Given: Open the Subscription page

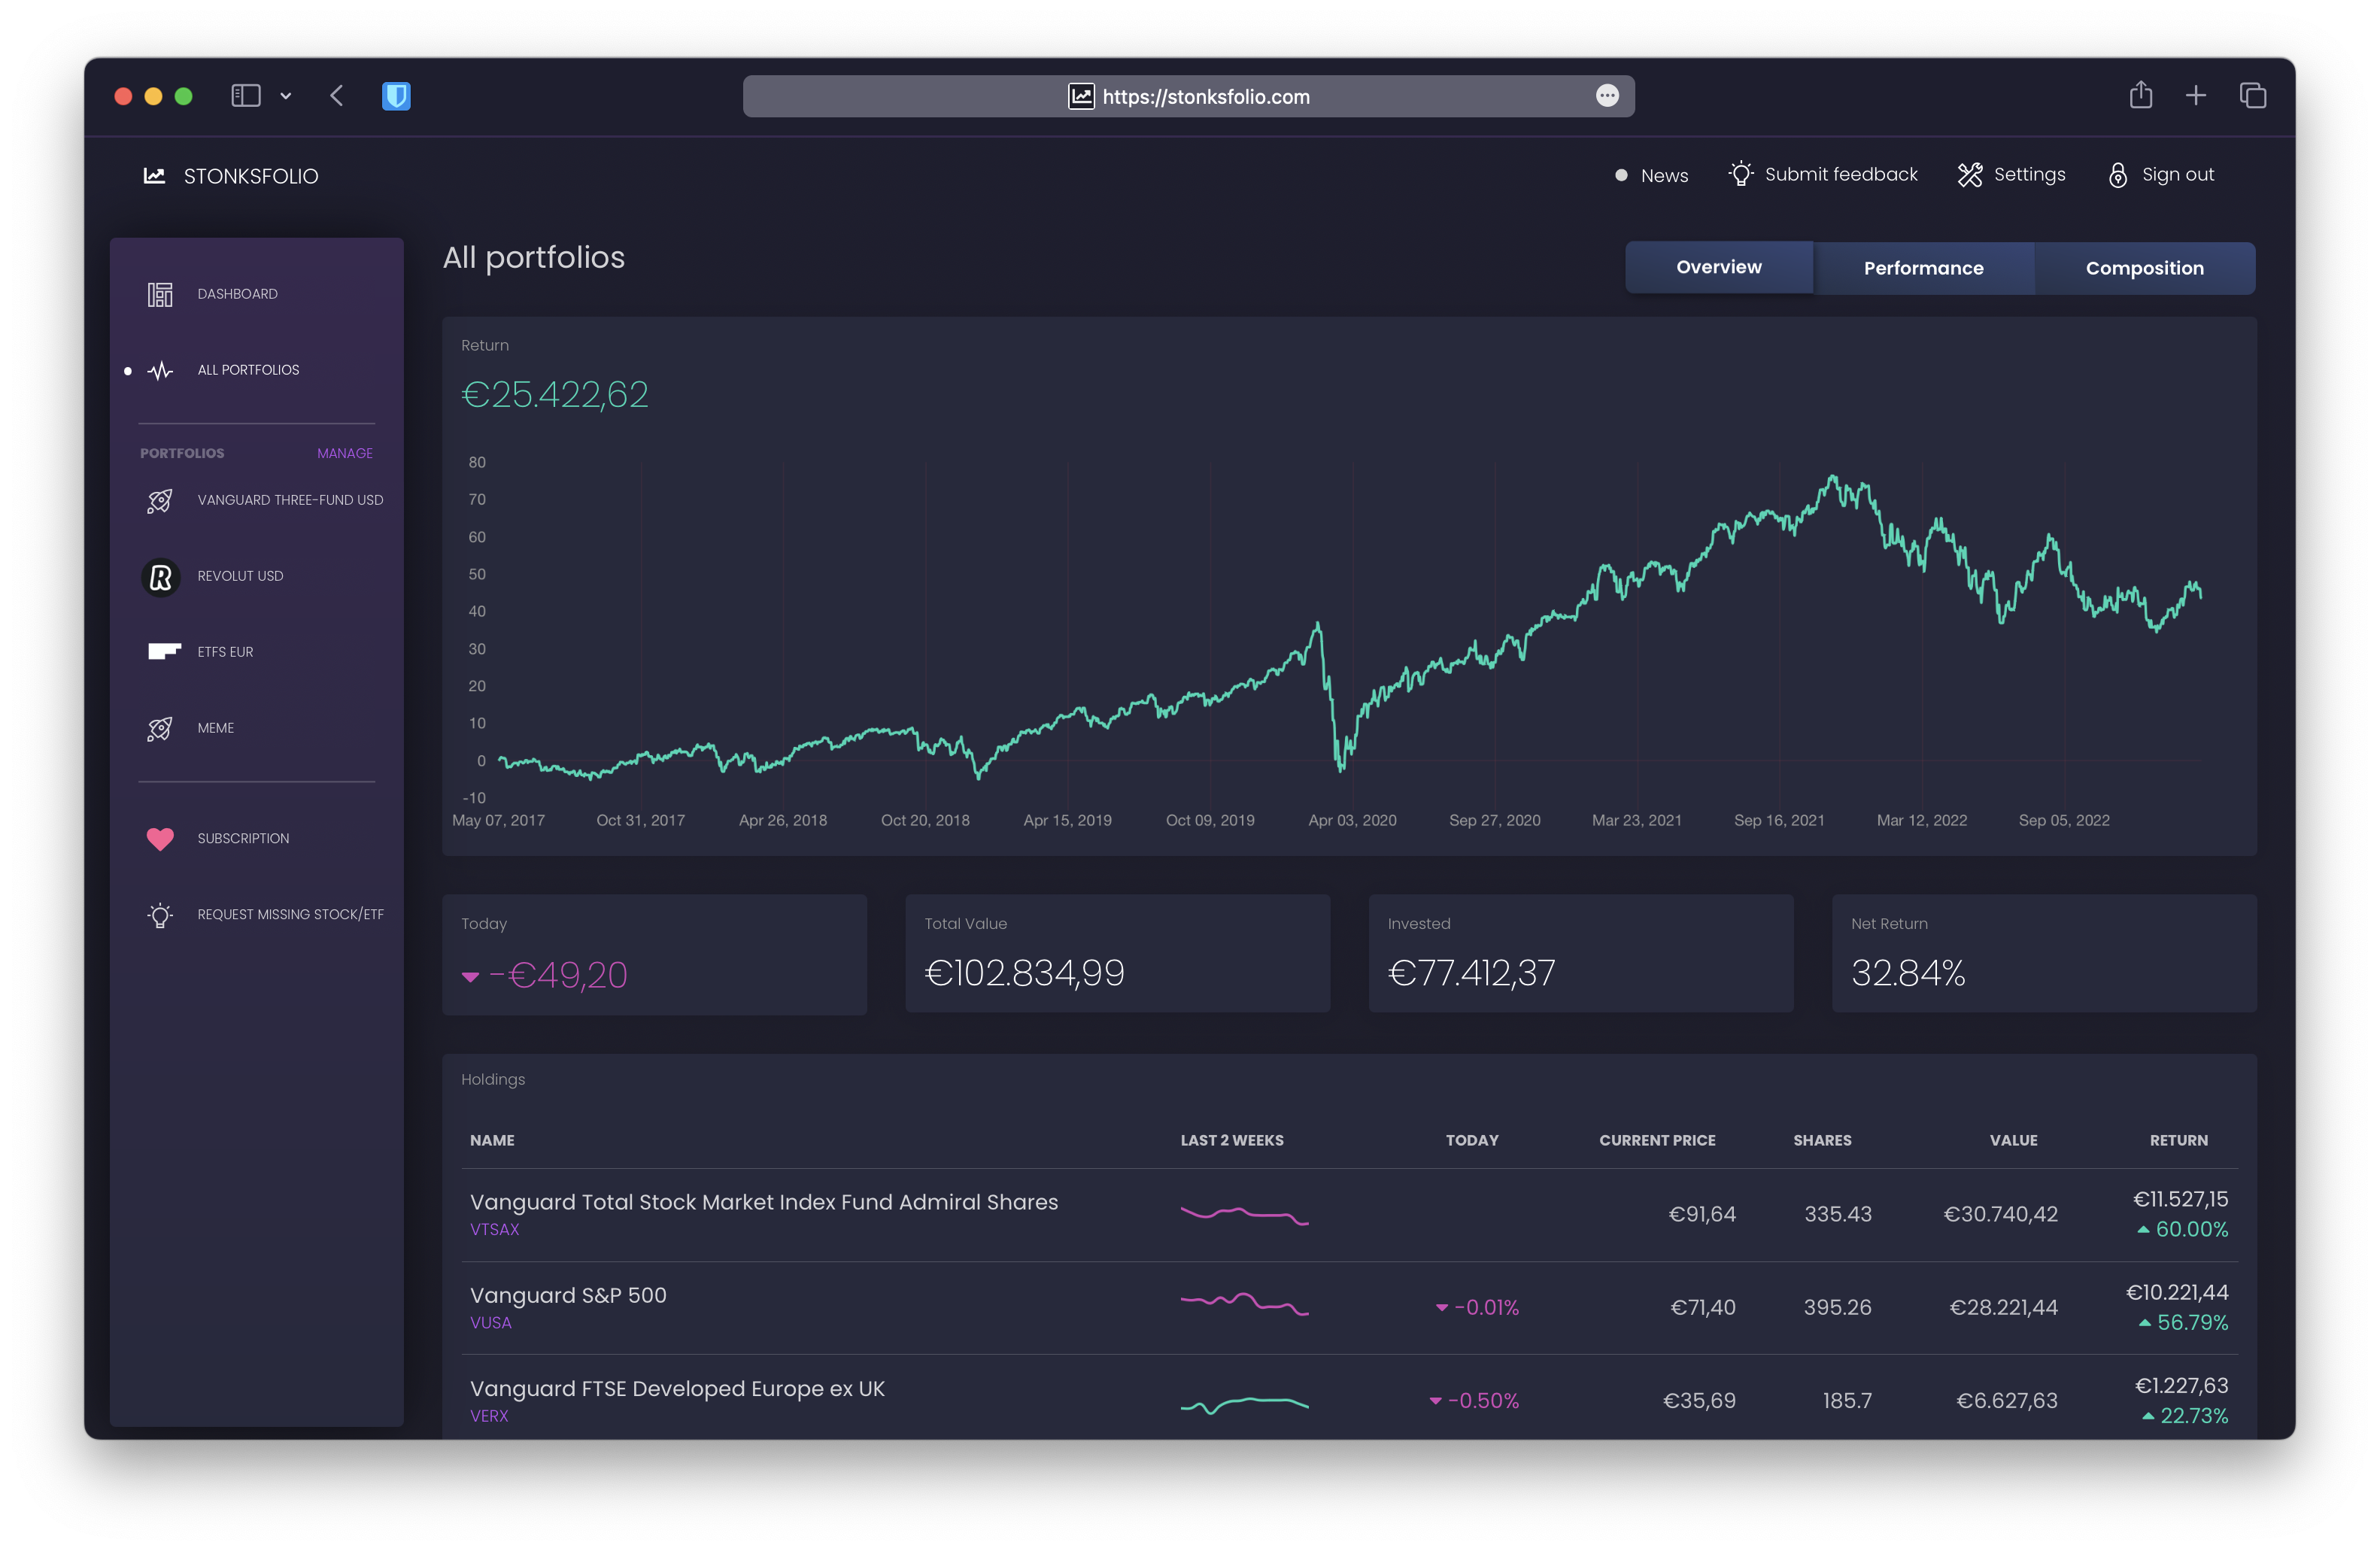Looking at the screenshot, I should [243, 838].
